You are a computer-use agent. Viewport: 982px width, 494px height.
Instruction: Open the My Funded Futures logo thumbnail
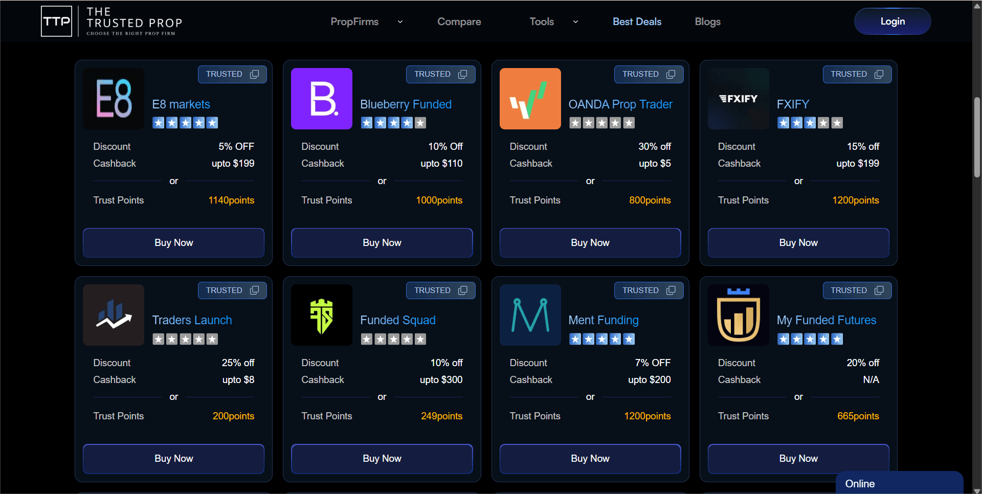tap(738, 315)
